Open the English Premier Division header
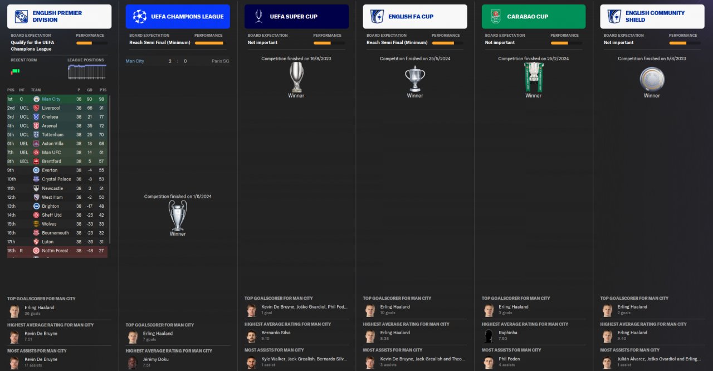Viewport: 713px width, 371px height. pyautogui.click(x=59, y=17)
